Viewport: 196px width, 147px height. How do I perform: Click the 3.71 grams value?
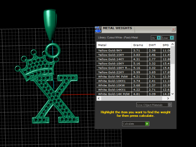(x=136, y=51)
